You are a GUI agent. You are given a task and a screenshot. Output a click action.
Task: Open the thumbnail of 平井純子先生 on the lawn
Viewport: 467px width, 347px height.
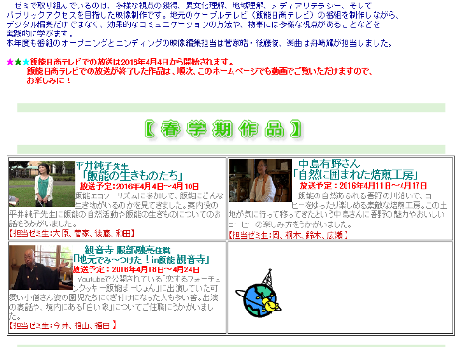click(42, 183)
